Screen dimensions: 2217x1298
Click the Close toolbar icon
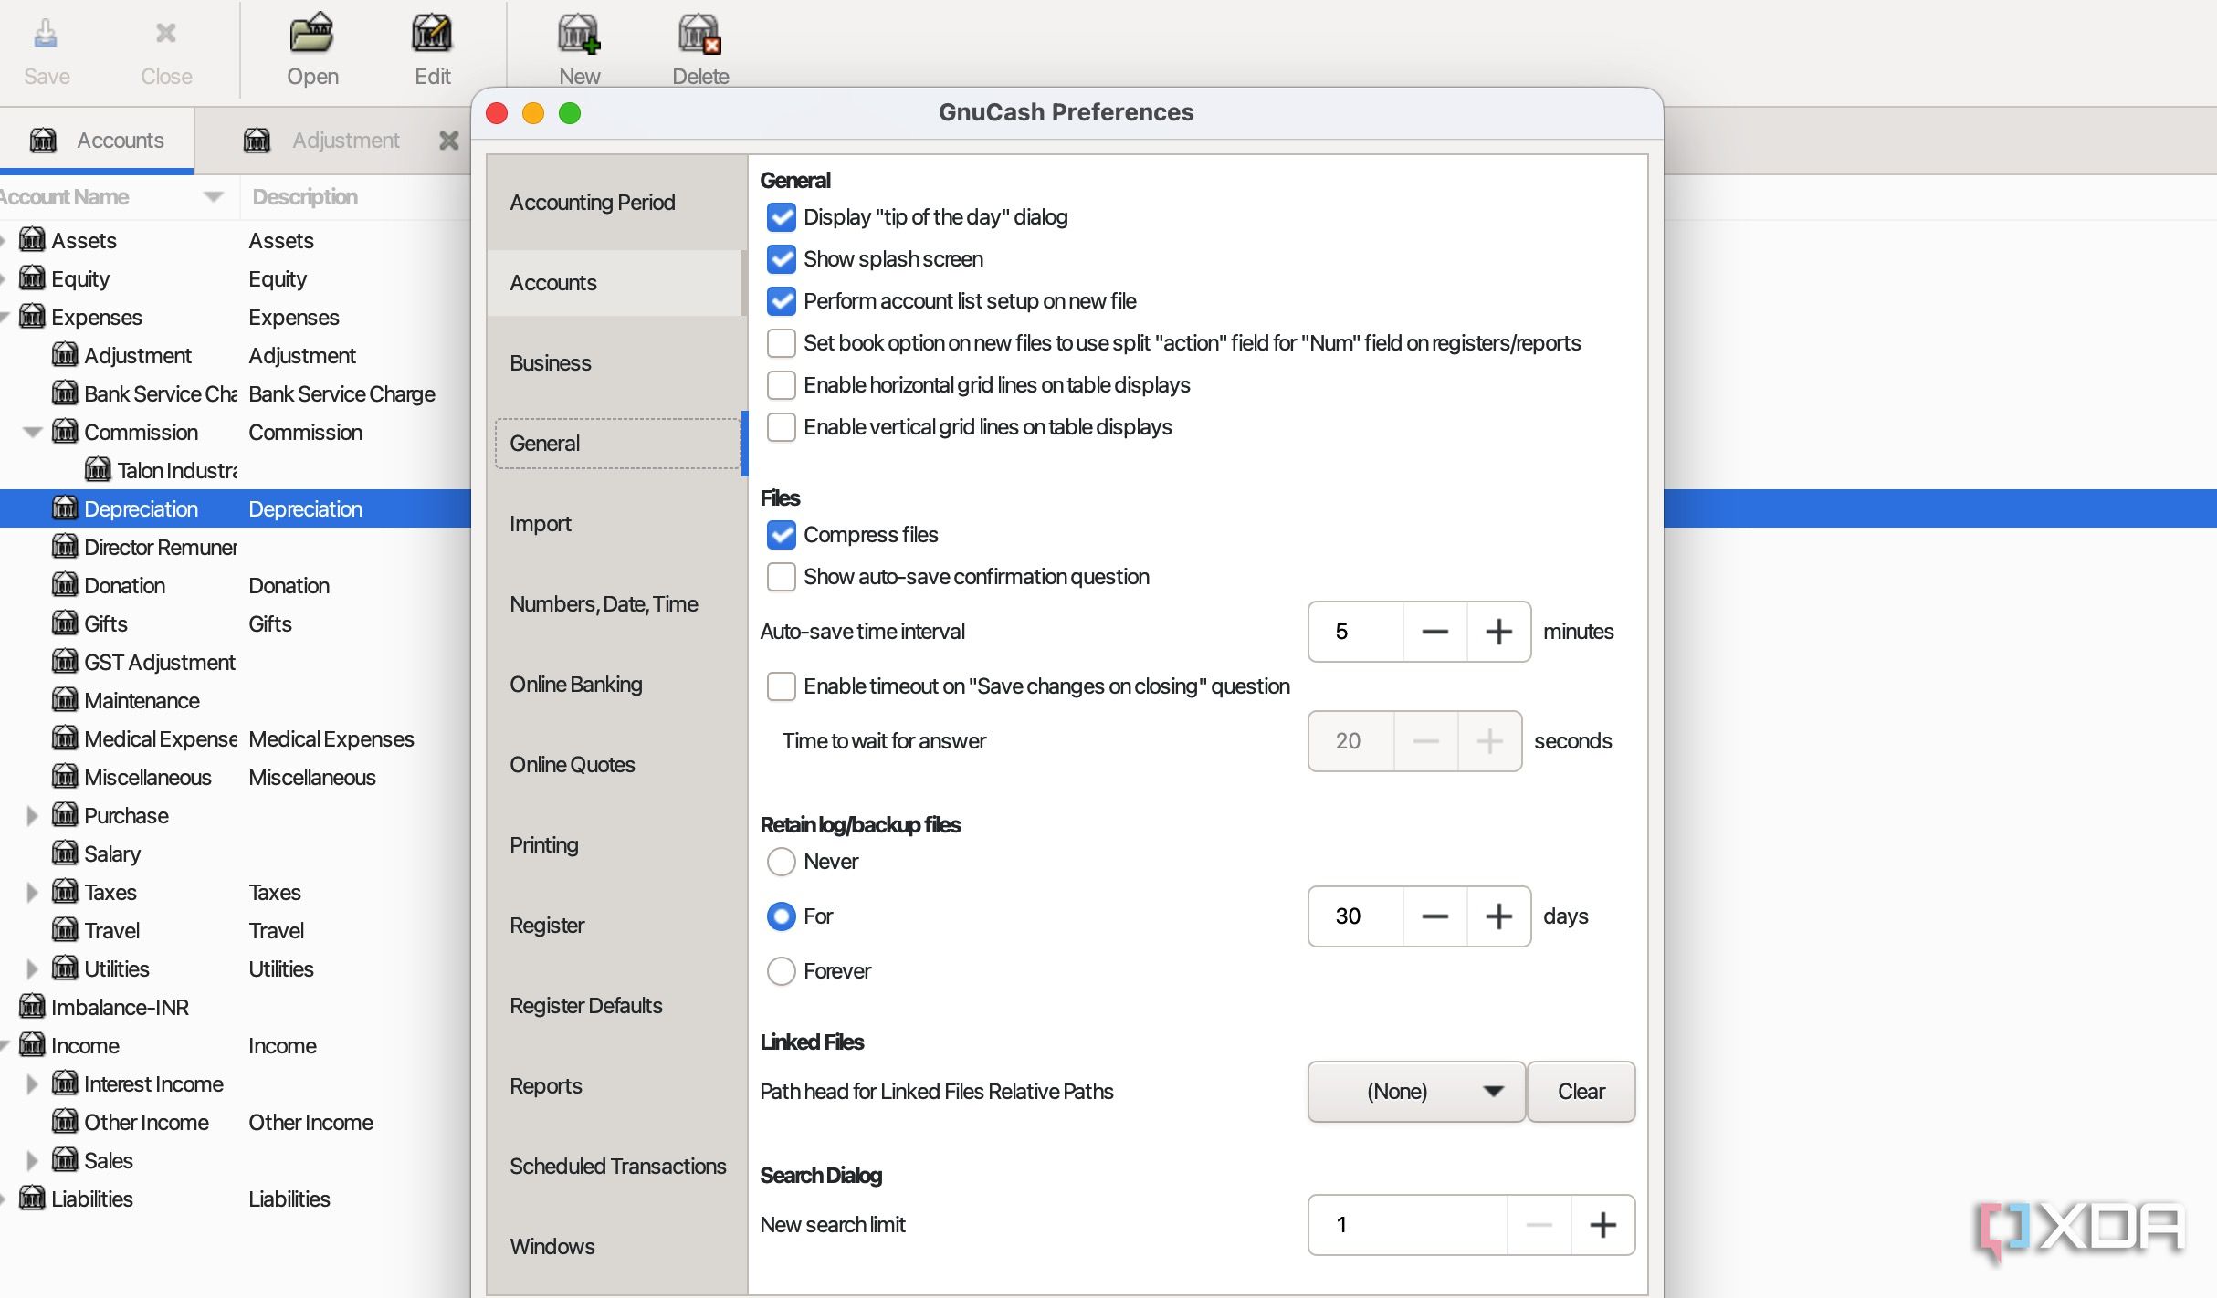click(x=166, y=35)
